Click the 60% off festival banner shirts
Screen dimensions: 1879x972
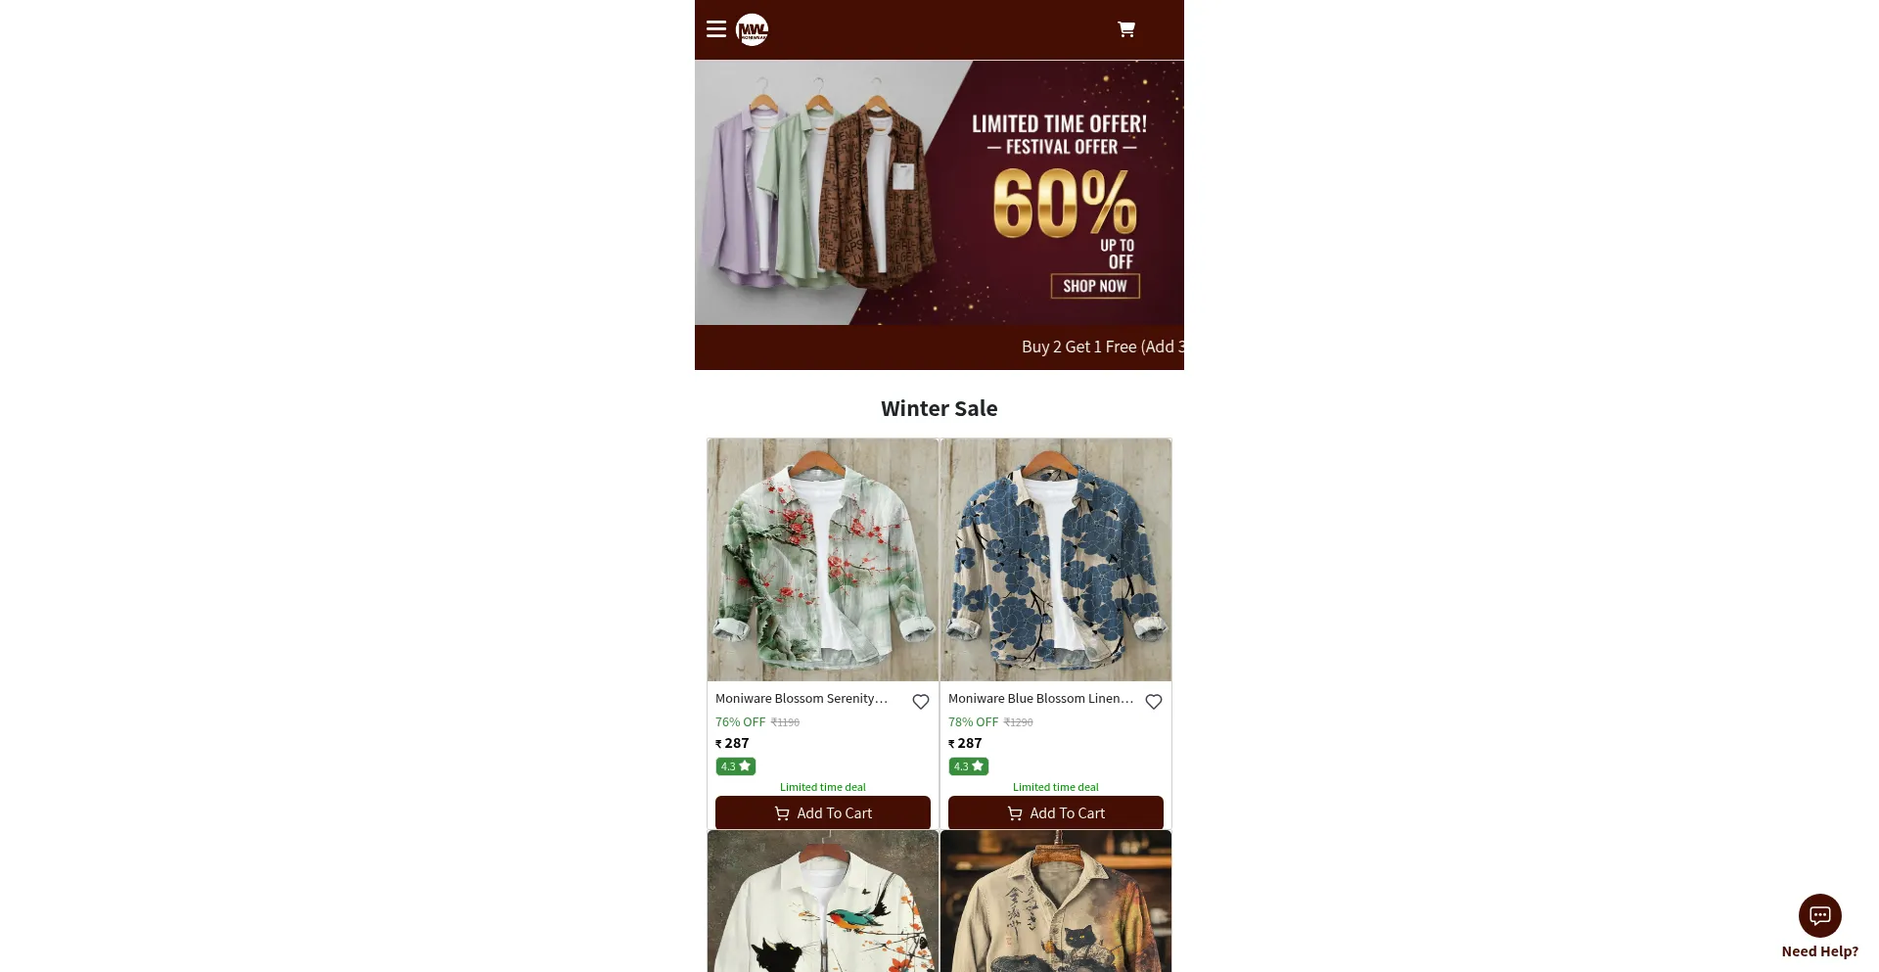click(x=939, y=193)
